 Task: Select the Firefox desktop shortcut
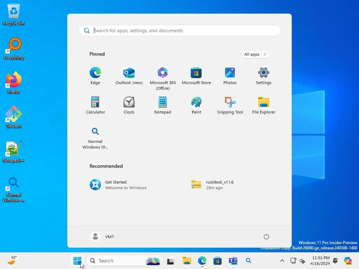click(14, 83)
